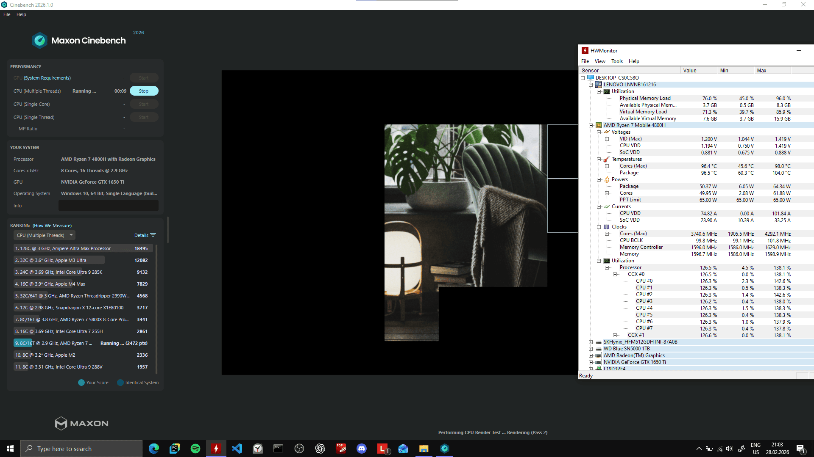This screenshot has height=457, width=814.
Task: Open the How We Measure link
Action: pos(52,226)
